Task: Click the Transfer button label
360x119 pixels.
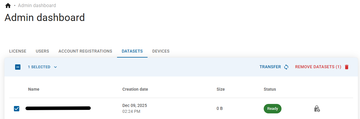Action: point(270,67)
